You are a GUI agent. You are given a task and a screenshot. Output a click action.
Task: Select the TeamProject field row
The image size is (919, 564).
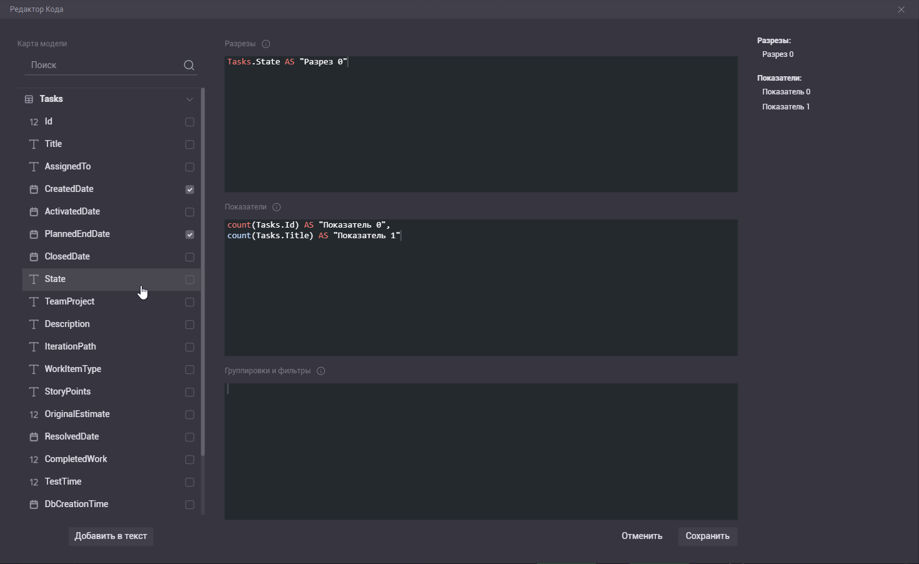coord(111,302)
